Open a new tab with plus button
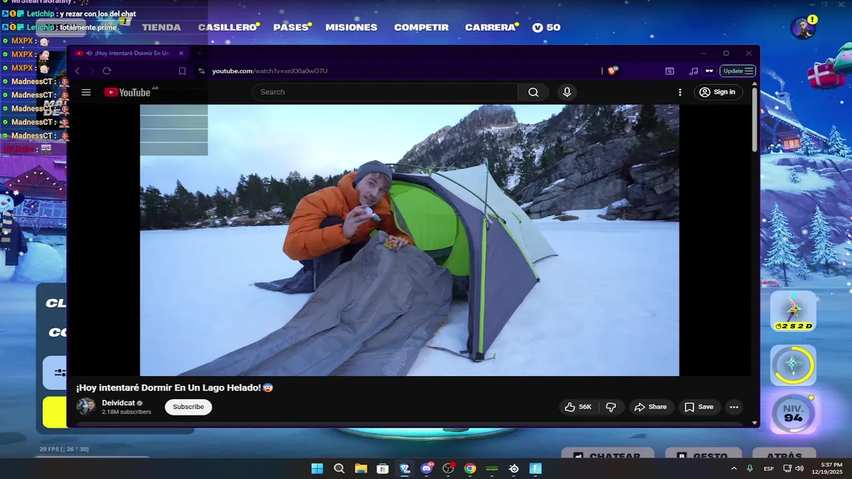852x479 pixels. coord(199,53)
